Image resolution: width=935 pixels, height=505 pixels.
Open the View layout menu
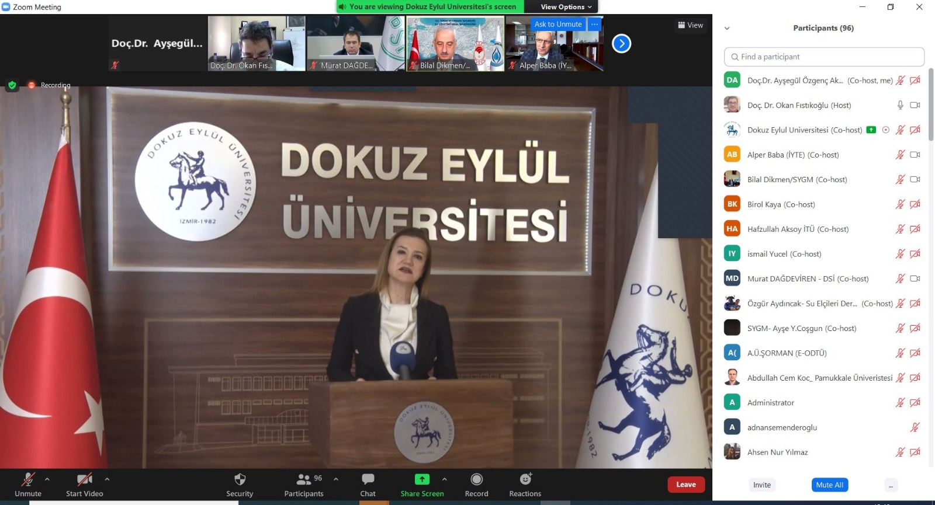(x=691, y=25)
